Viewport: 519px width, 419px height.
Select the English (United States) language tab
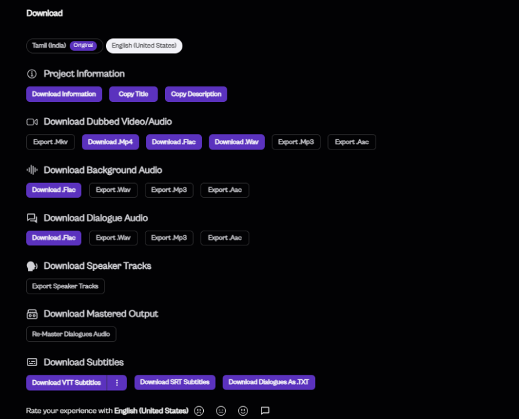[x=144, y=46]
